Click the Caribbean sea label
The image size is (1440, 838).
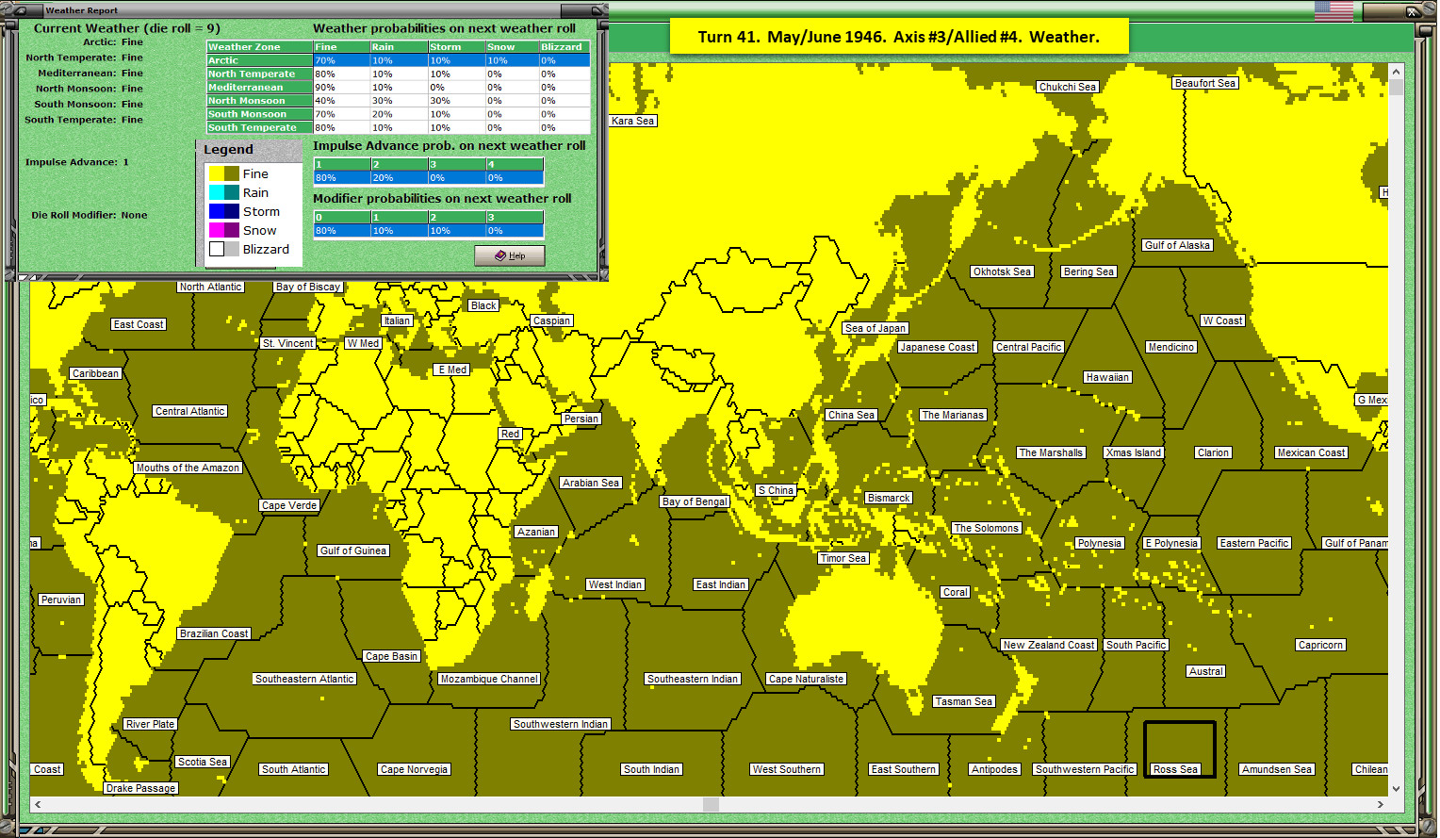[x=96, y=373]
